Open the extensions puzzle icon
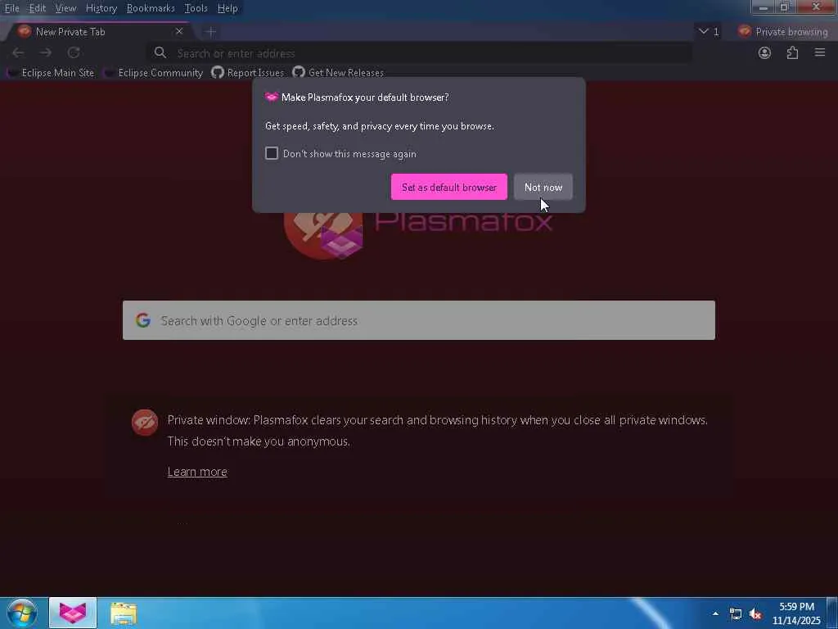 [792, 52]
